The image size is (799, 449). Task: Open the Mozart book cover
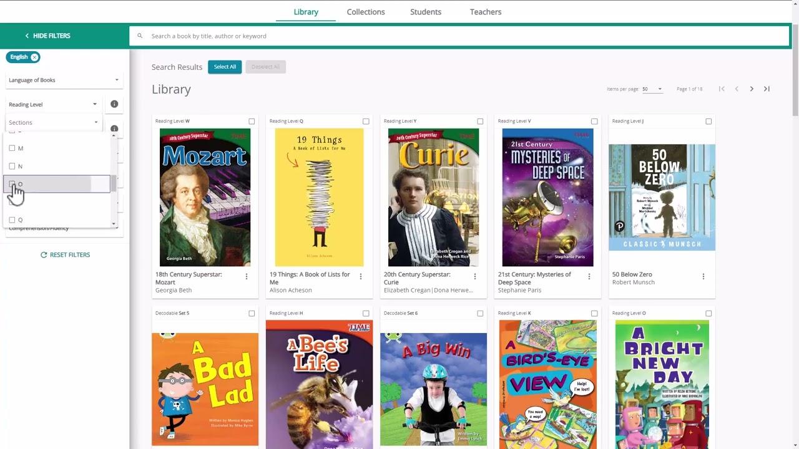(x=205, y=197)
